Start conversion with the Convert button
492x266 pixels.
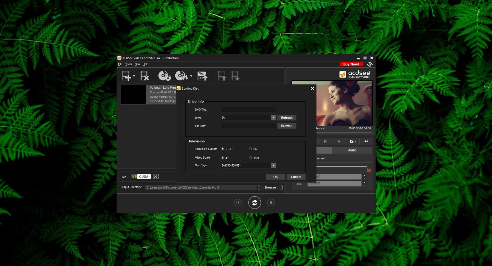255,203
